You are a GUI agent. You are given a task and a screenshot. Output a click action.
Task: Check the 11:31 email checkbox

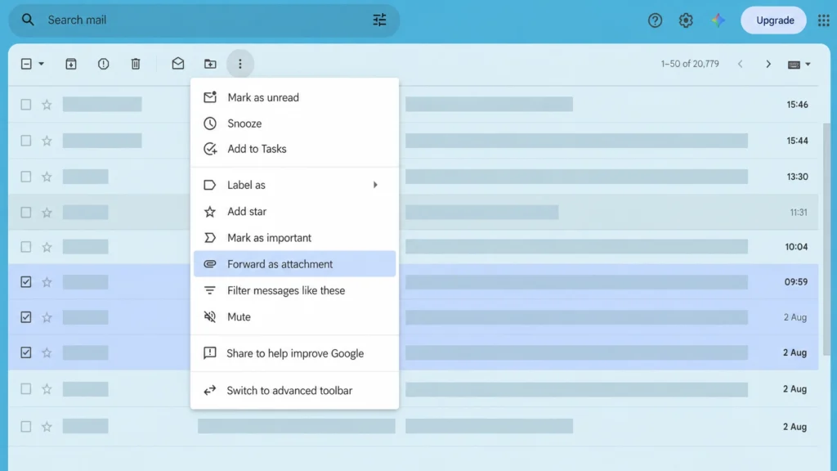point(25,213)
